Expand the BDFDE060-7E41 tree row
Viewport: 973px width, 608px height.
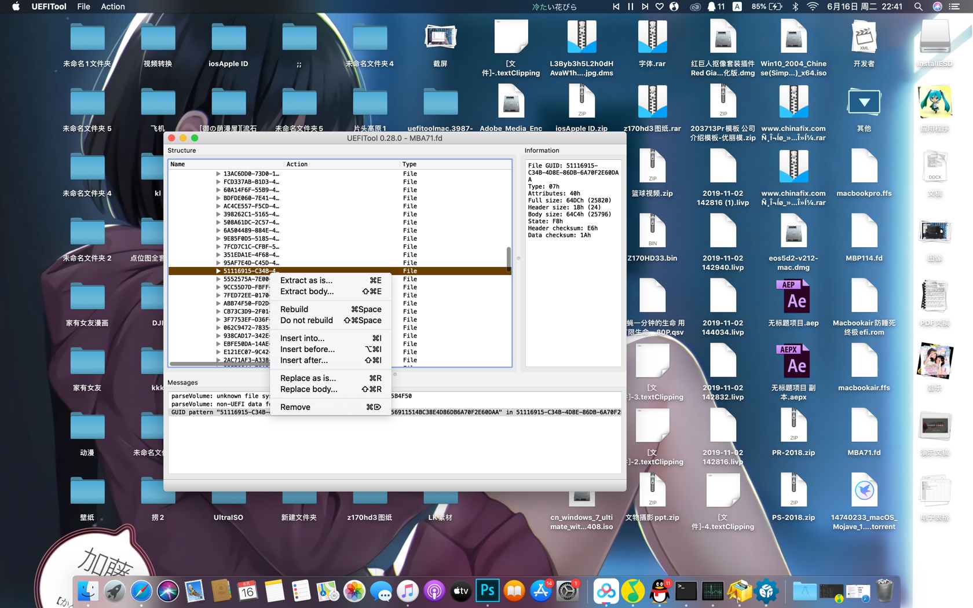click(x=218, y=198)
